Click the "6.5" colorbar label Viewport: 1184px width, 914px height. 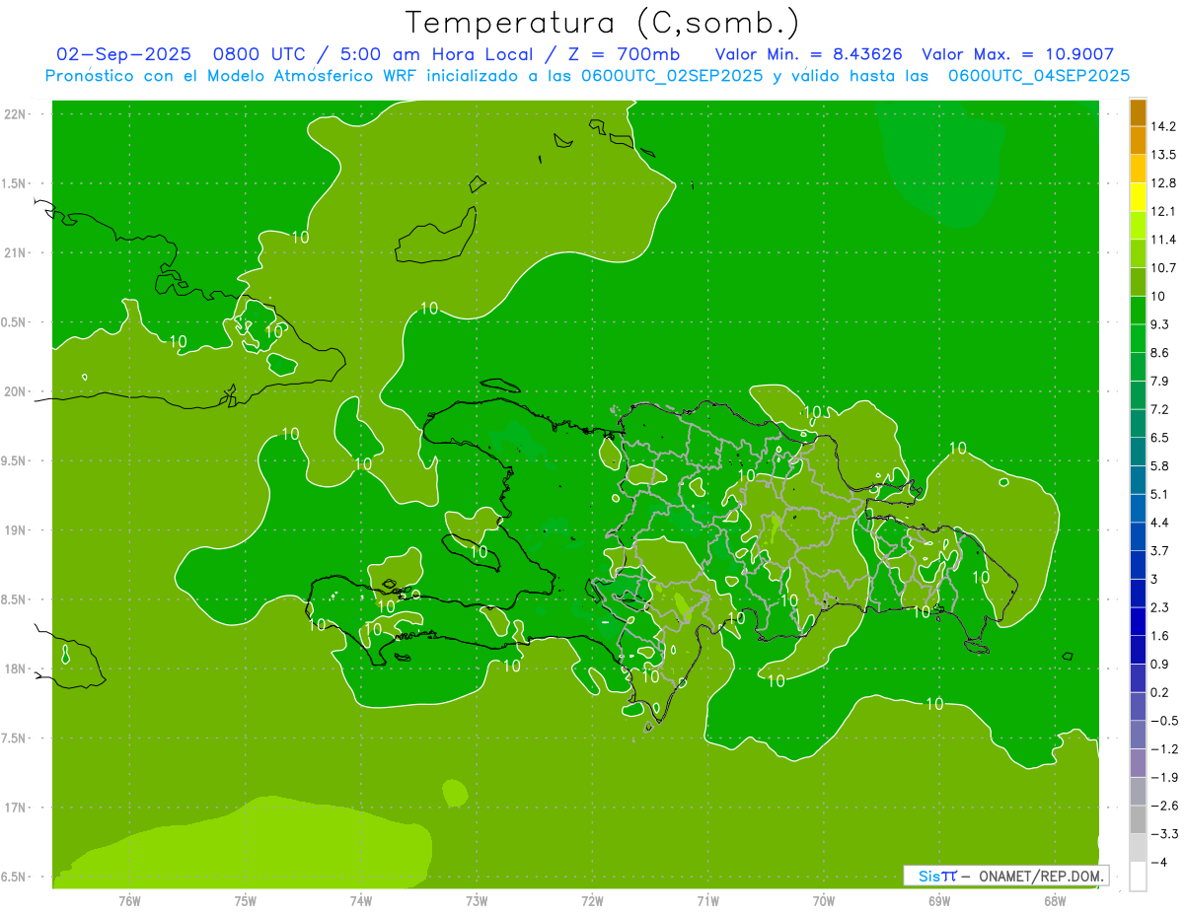coord(1160,438)
